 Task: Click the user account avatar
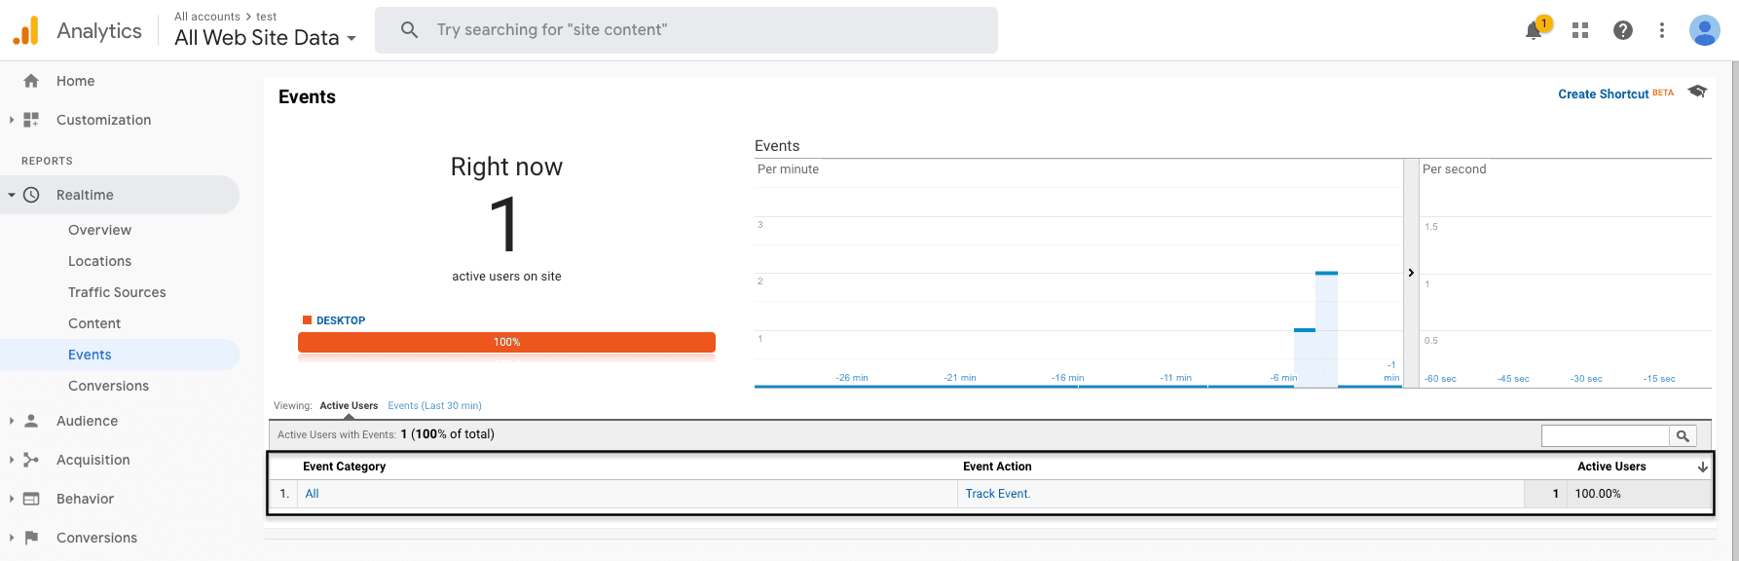point(1704,30)
